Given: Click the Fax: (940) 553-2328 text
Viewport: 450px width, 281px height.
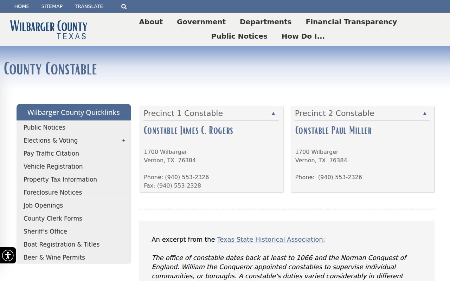Looking at the screenshot, I should pos(172,185).
